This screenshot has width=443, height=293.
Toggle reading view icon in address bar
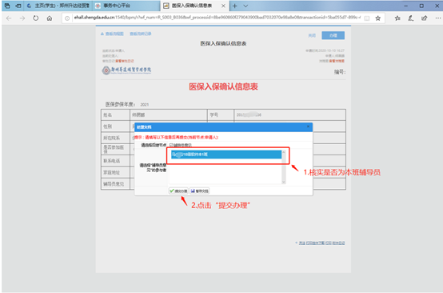coord(367,18)
